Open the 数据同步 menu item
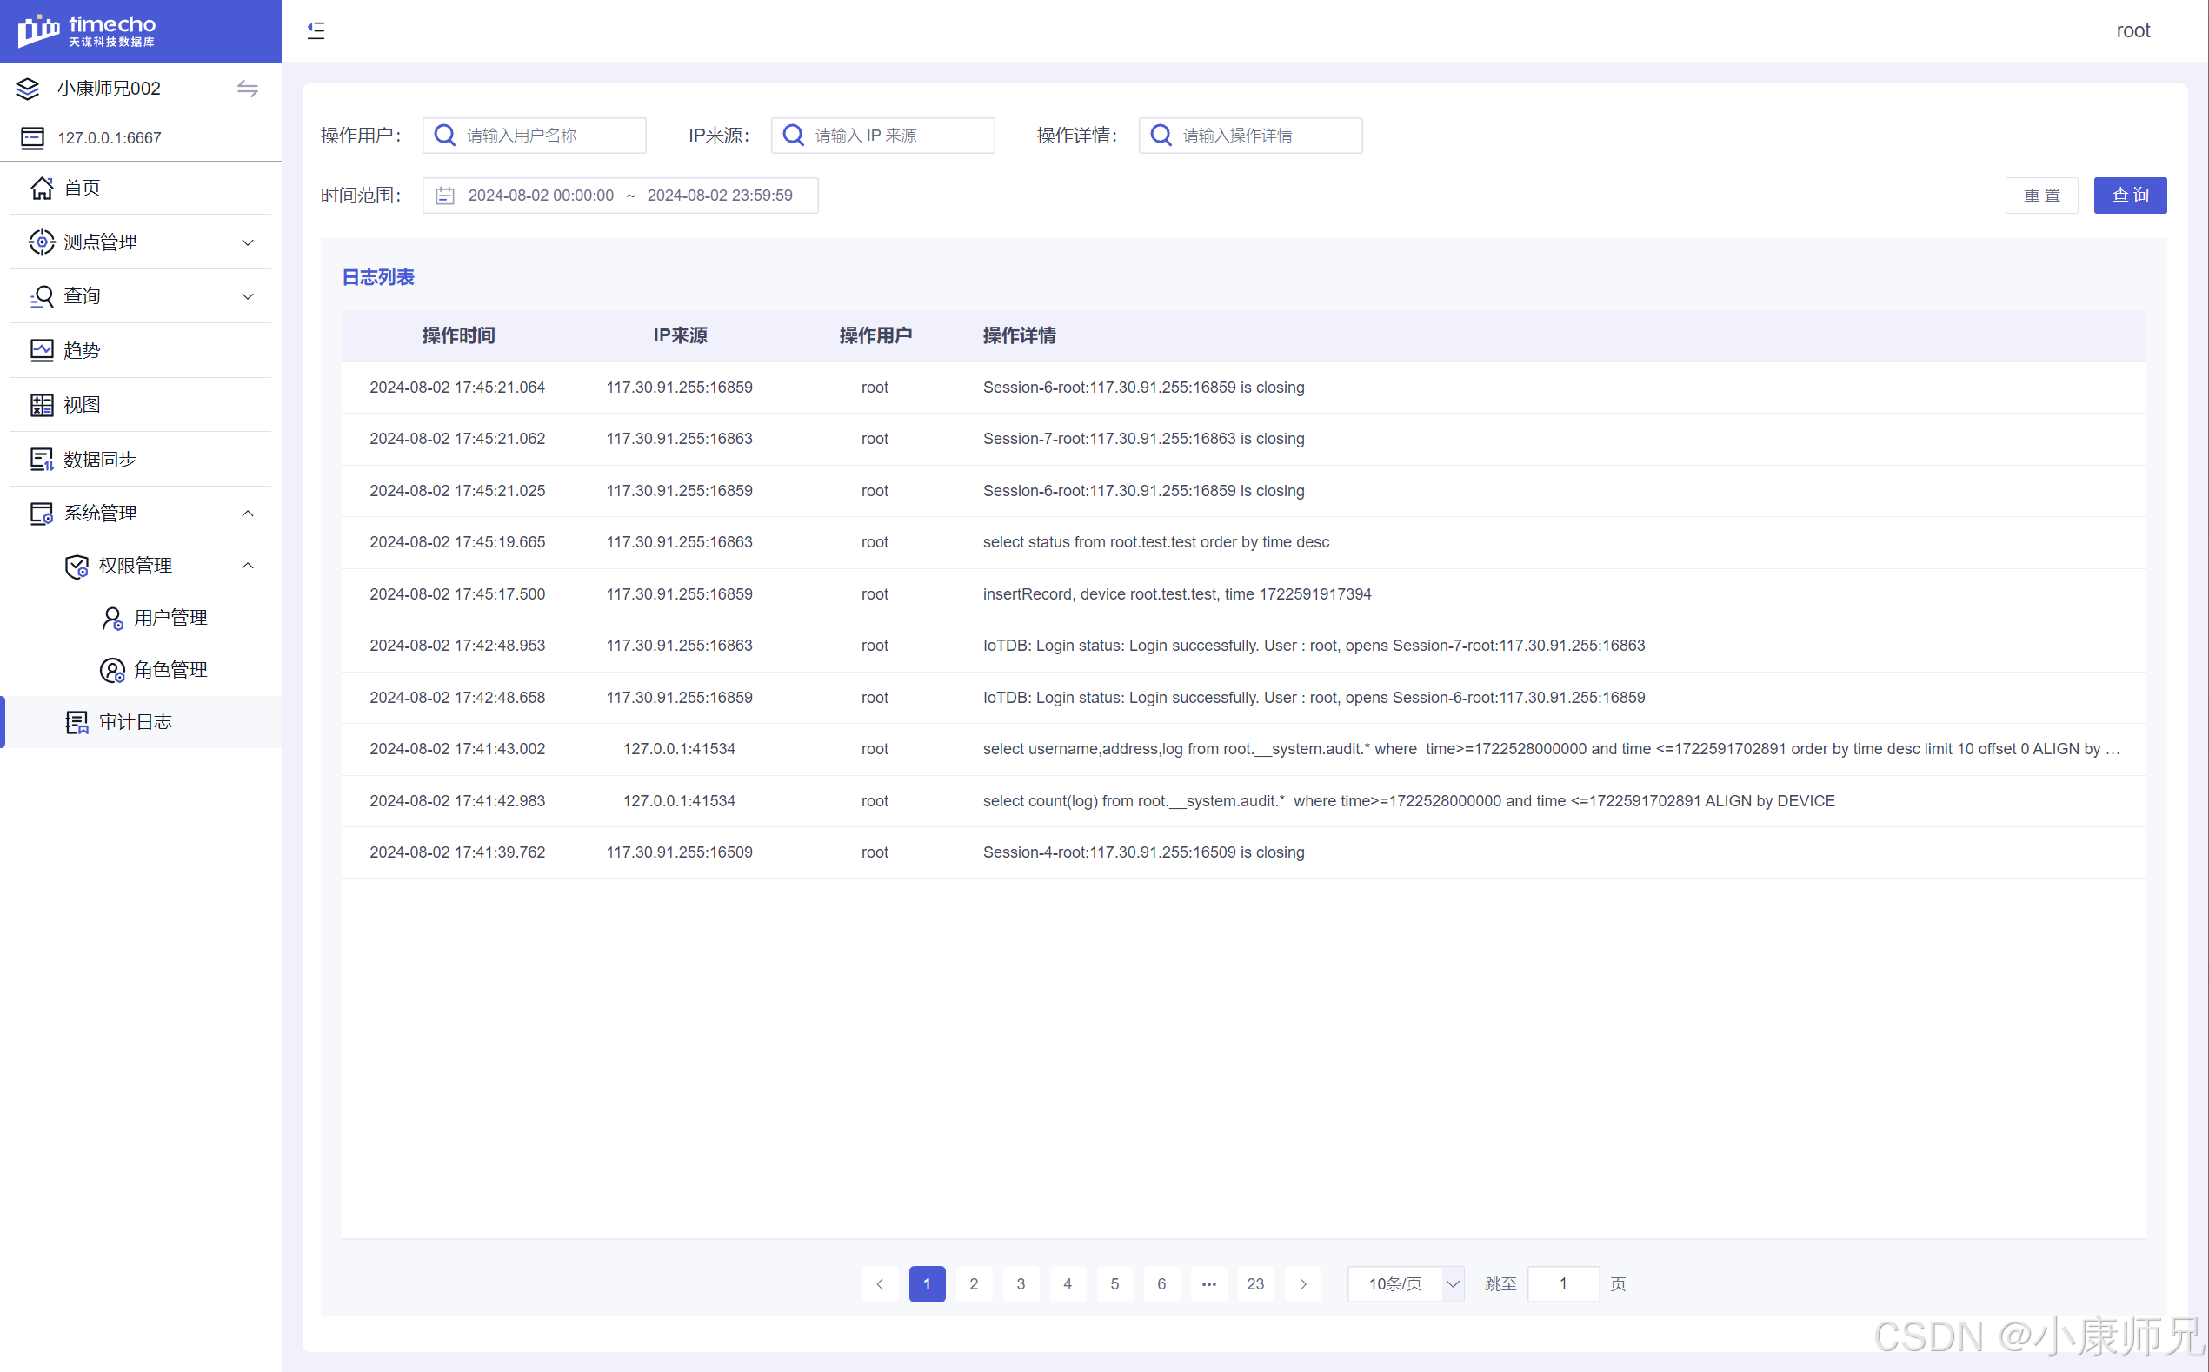This screenshot has width=2209, height=1372. [x=141, y=459]
